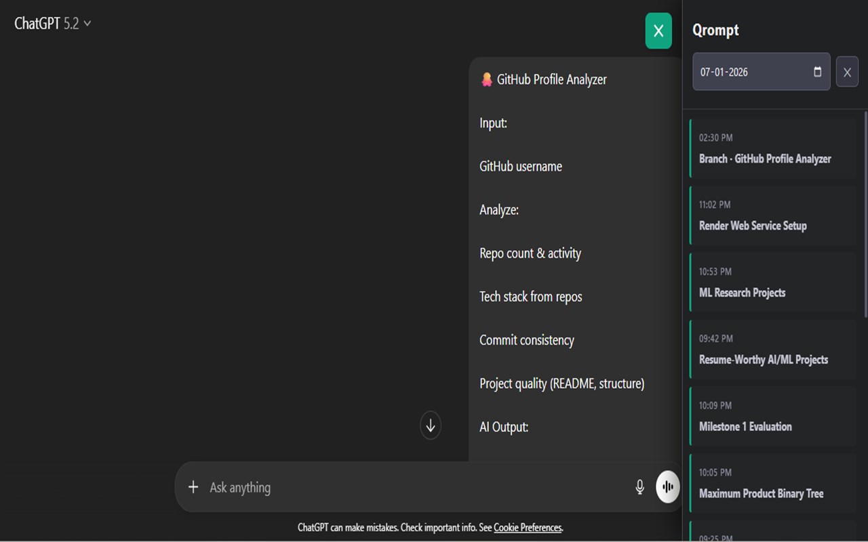Screen dimensions: 868x542
Task: Click the 'GitHub username' line
Action: tap(521, 166)
